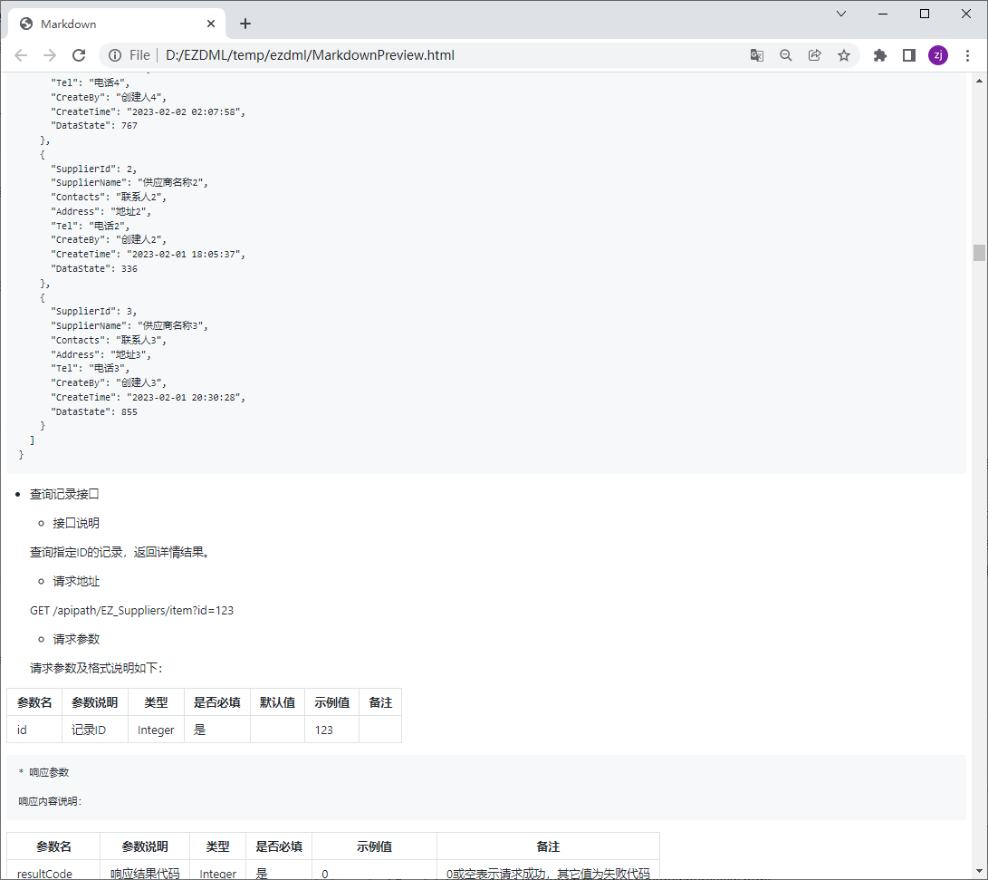This screenshot has height=880, width=988.
Task: Click the 记录ID cell
Action: [95, 730]
